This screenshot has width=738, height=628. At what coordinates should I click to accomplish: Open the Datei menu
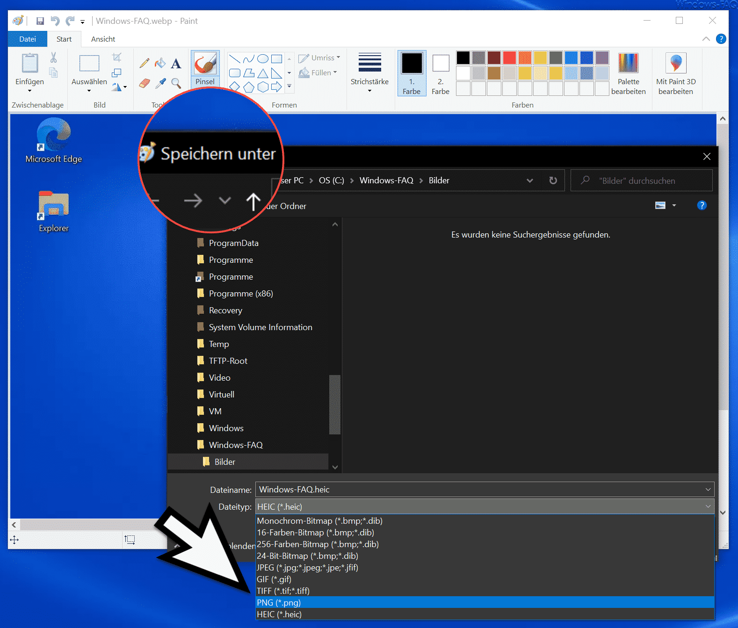28,39
